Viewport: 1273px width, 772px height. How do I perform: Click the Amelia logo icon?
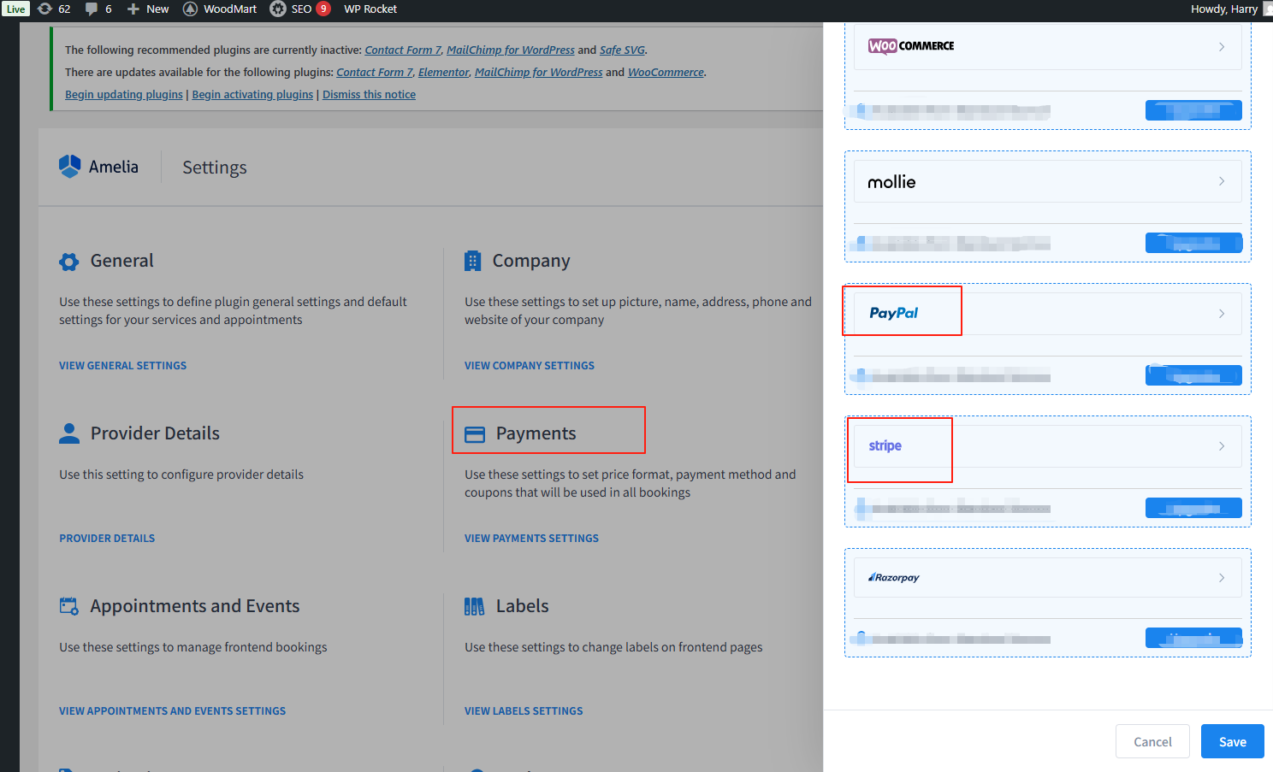point(69,166)
